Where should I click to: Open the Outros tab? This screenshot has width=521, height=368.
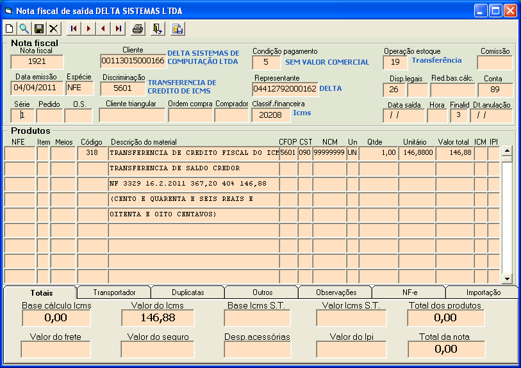[262, 292]
